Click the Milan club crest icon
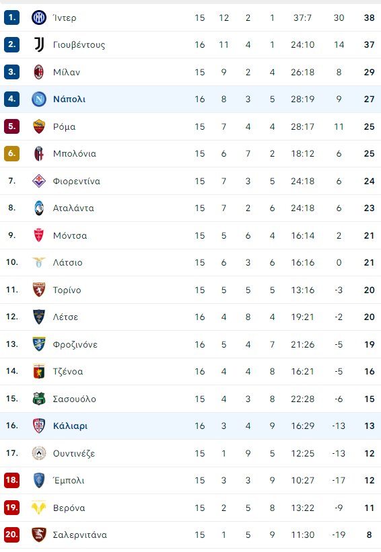 point(39,72)
